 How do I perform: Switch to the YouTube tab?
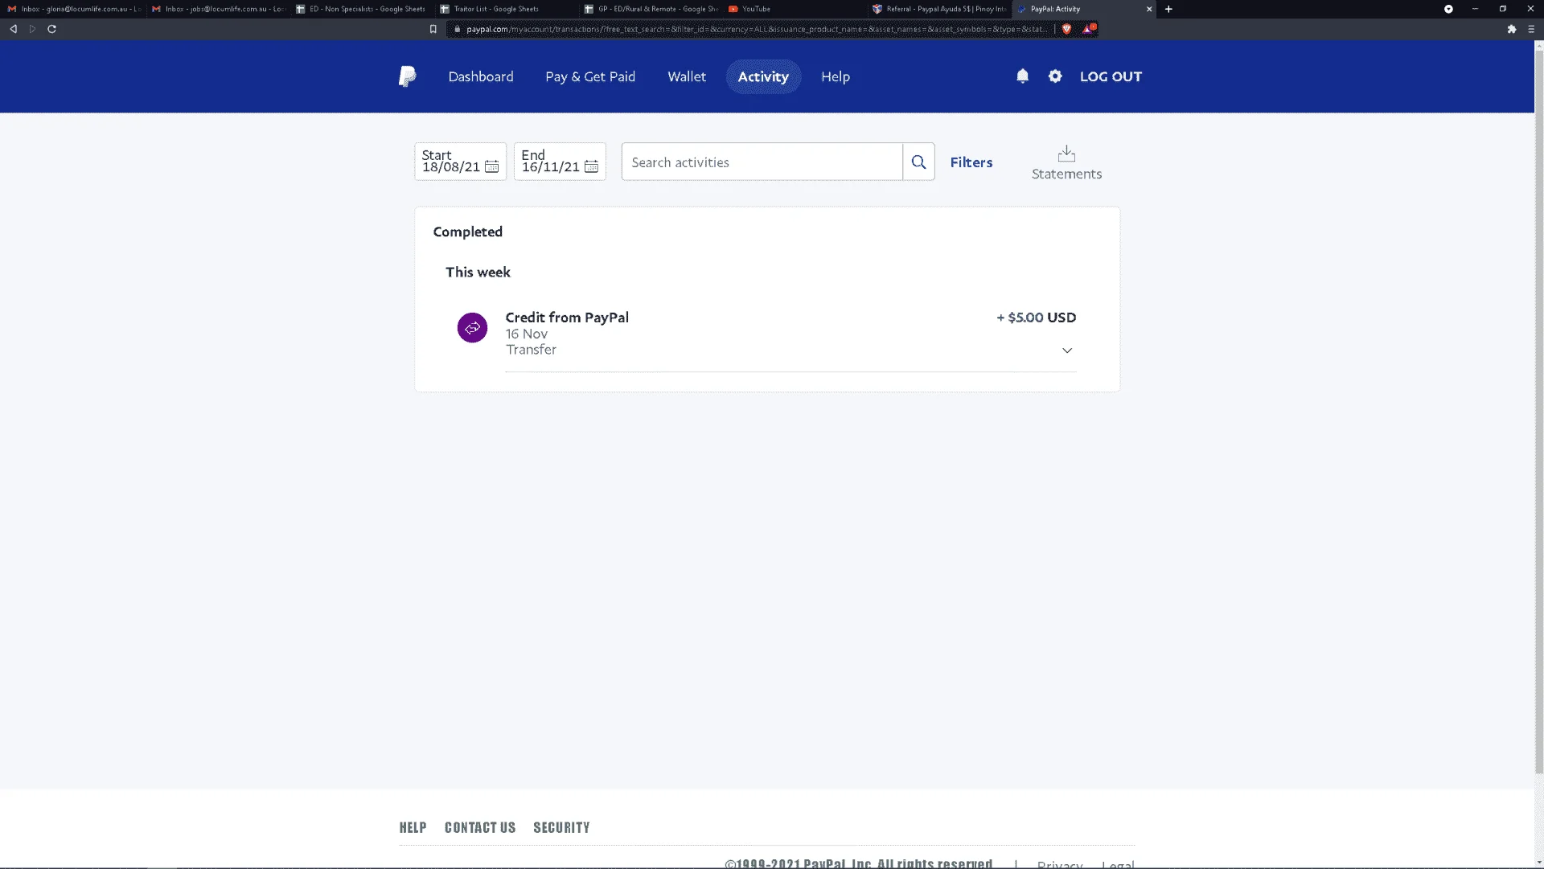[796, 9]
